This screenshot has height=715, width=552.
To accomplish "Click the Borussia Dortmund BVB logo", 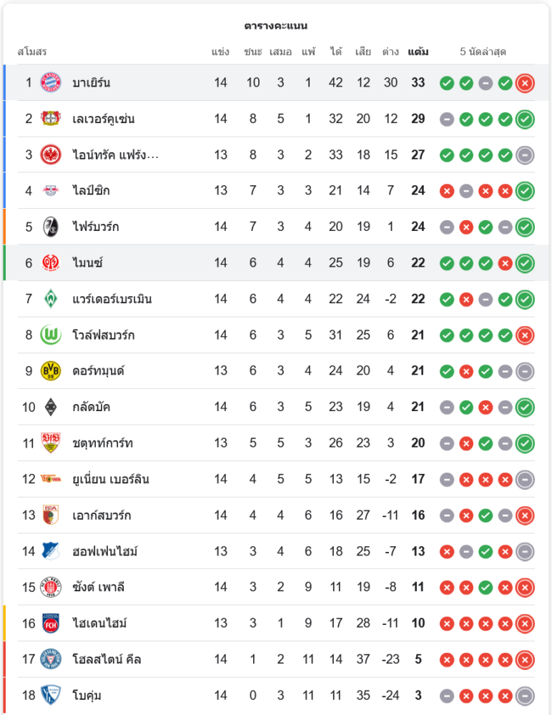I will click(x=50, y=370).
